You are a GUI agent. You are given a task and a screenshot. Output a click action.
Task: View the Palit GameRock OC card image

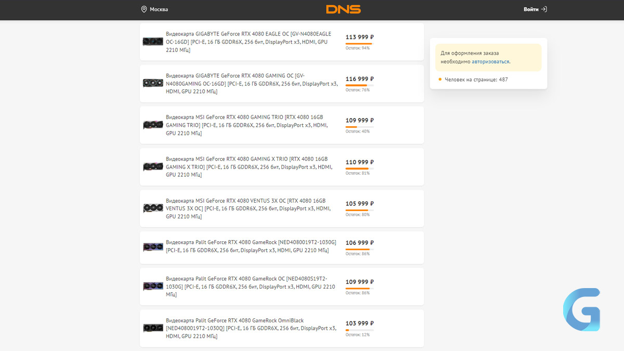153,286
